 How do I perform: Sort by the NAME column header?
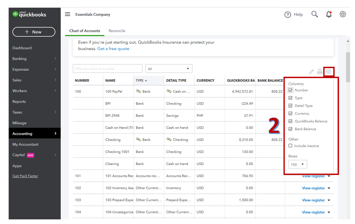[x=110, y=80]
